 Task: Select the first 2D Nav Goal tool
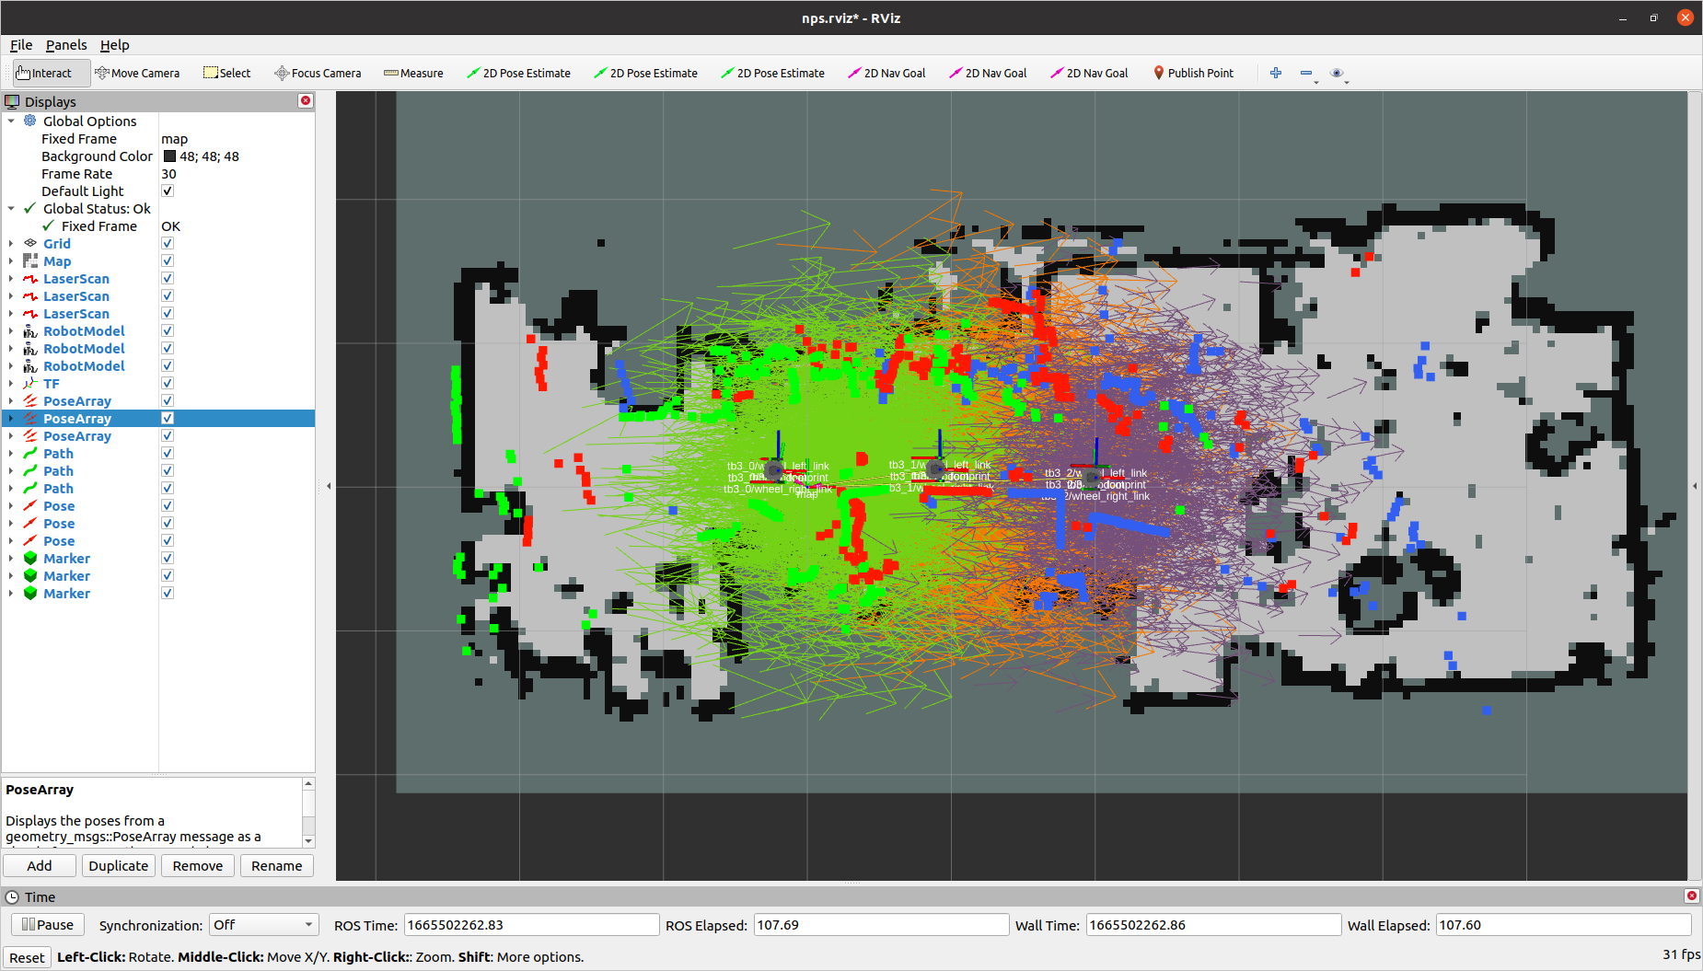tap(886, 73)
